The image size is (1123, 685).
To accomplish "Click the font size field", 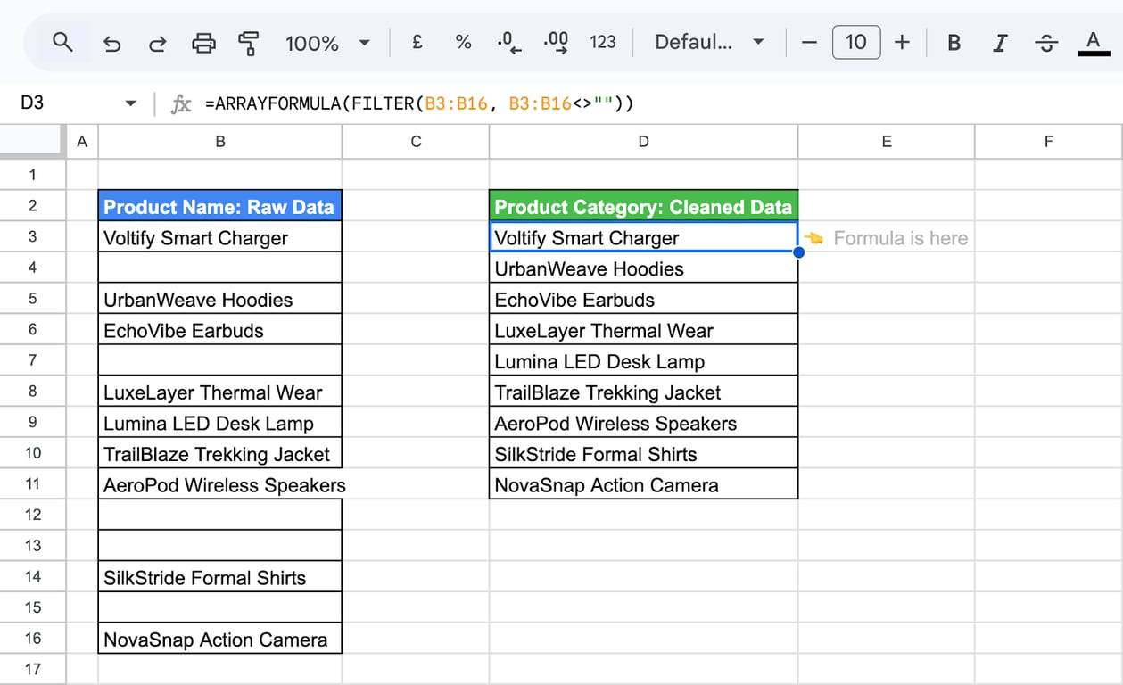I will [x=855, y=42].
